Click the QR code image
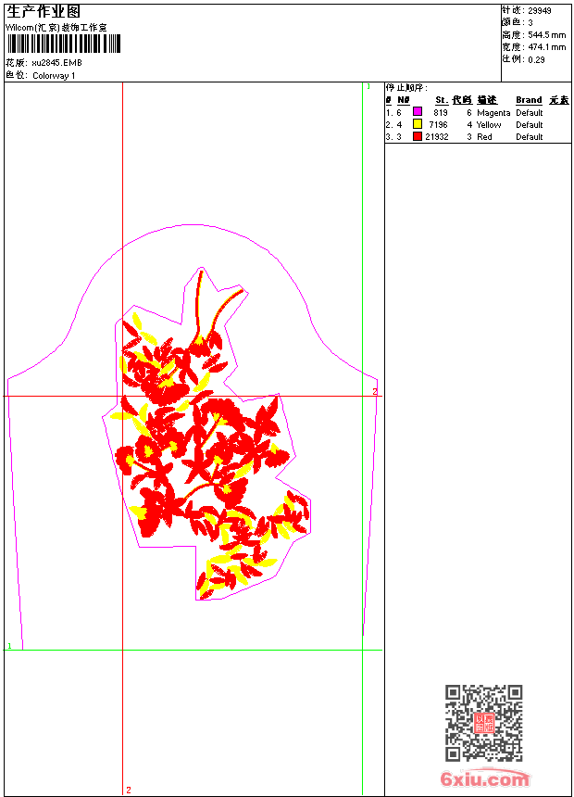The height and width of the screenshot is (797, 574). point(484,723)
